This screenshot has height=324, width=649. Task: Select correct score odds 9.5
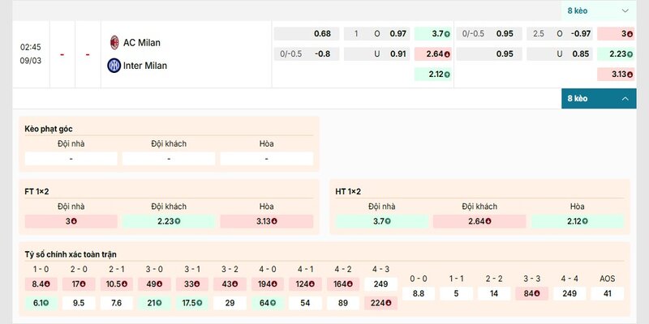[x=79, y=303]
